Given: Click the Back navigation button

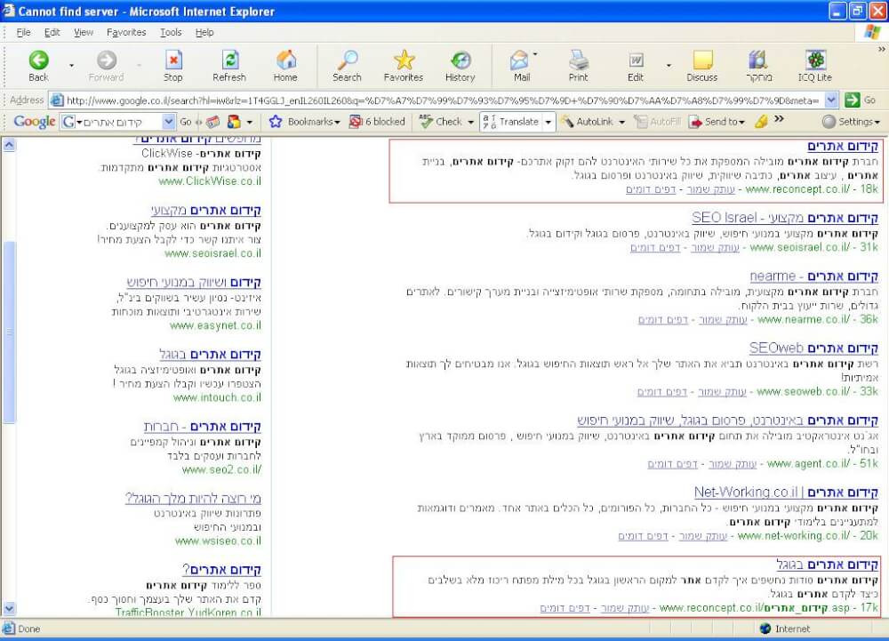Looking at the screenshot, I should pos(38,66).
